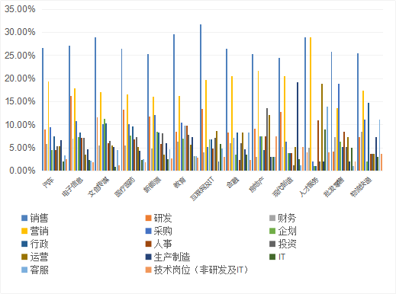Click the 互联网及IT category axis label
Image resolution: width=396 pixels, height=294 pixels.
point(202,189)
